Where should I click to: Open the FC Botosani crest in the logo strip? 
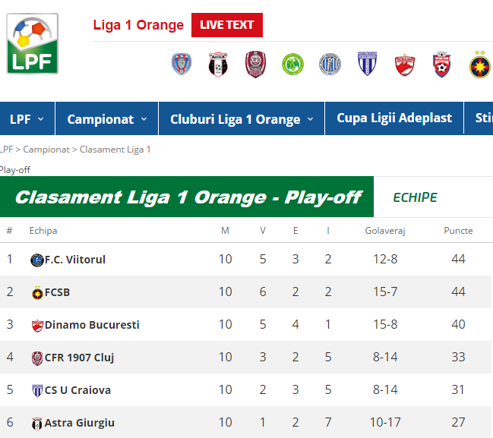pyautogui.click(x=441, y=65)
